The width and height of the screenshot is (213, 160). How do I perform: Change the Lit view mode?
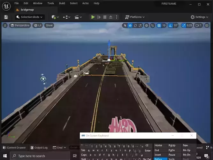click(38, 26)
